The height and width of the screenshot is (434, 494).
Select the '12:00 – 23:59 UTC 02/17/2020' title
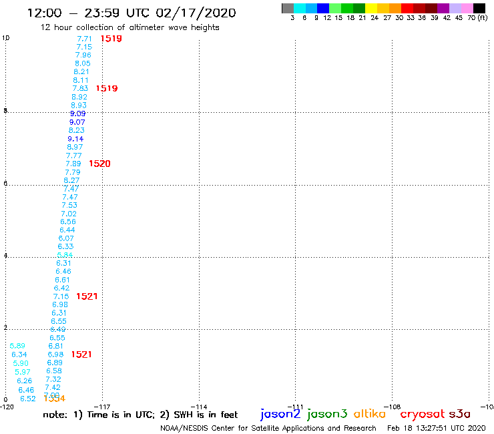132,13
